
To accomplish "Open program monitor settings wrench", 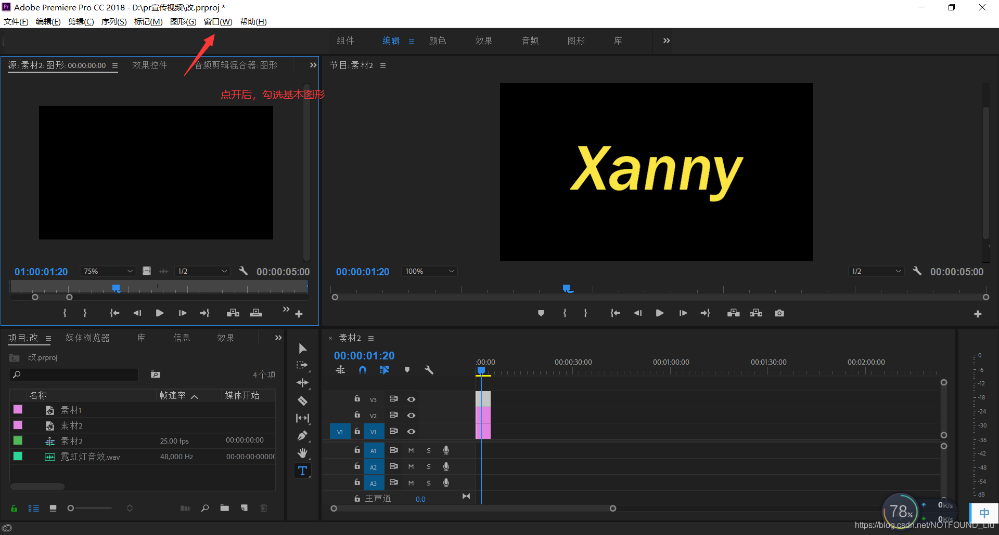I will (917, 271).
